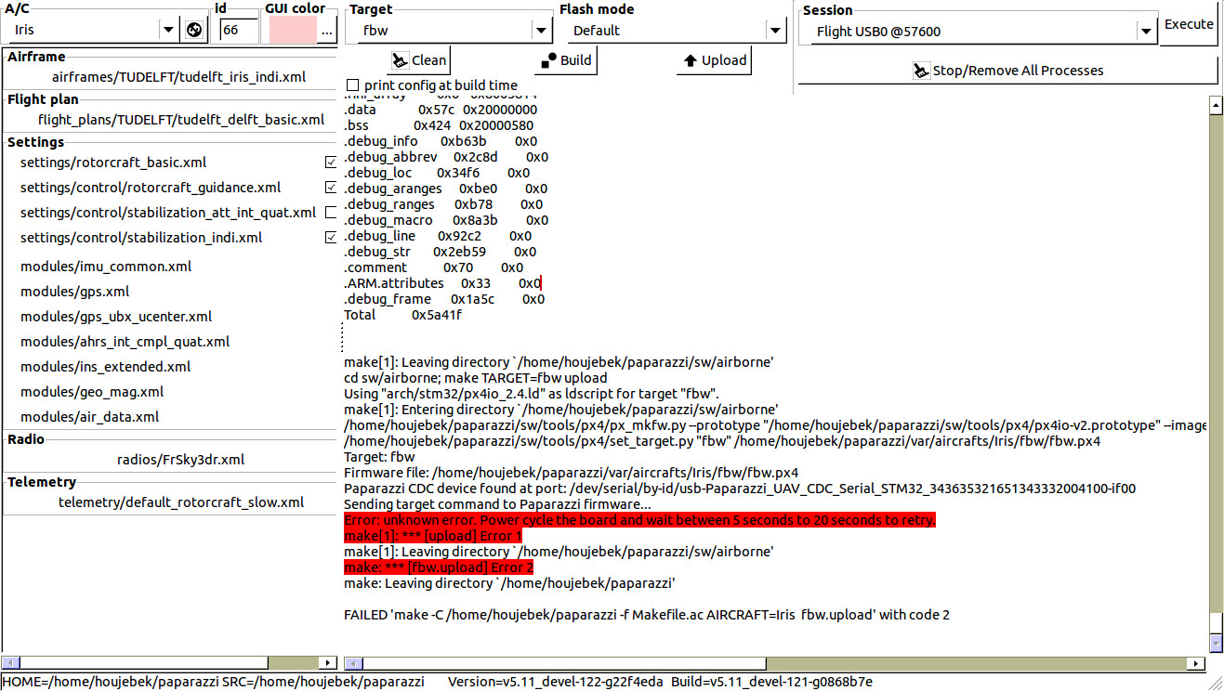Select modules/gps.xml row
The width and height of the screenshot is (1224, 691).
(x=74, y=292)
